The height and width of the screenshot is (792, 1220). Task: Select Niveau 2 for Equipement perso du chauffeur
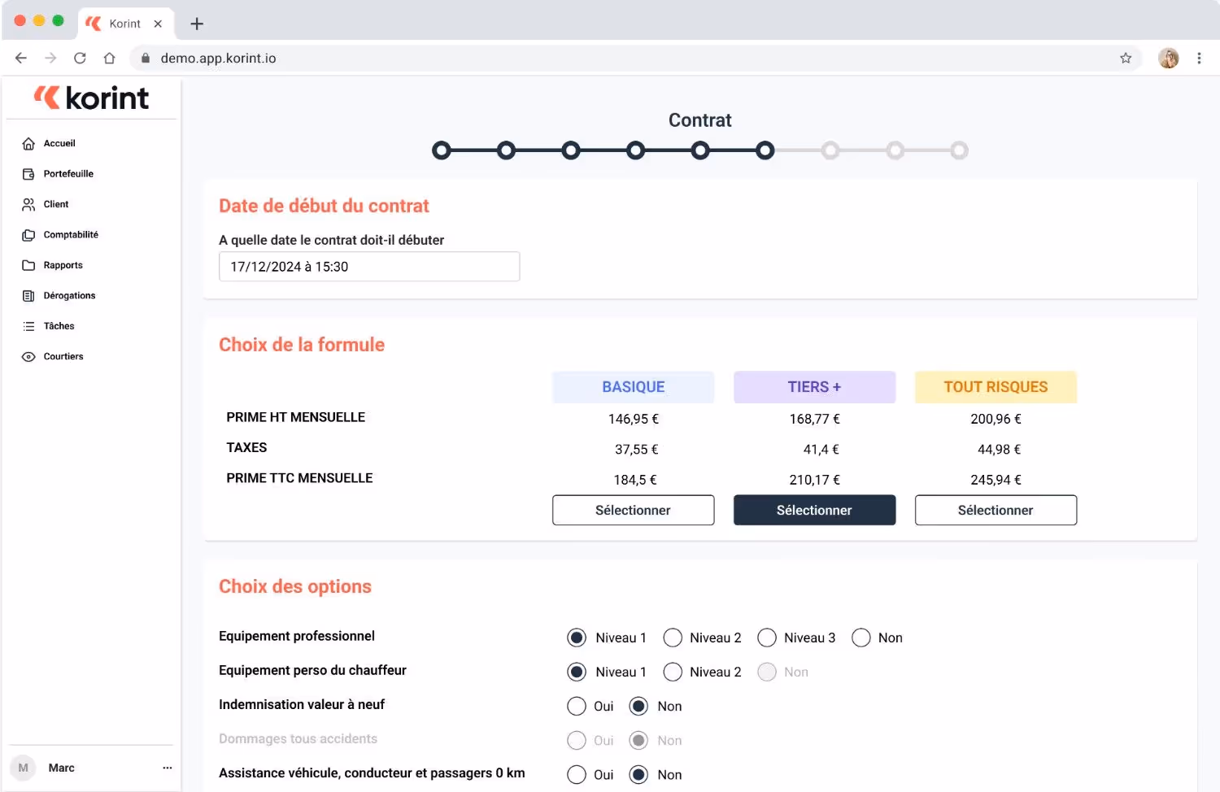673,672
